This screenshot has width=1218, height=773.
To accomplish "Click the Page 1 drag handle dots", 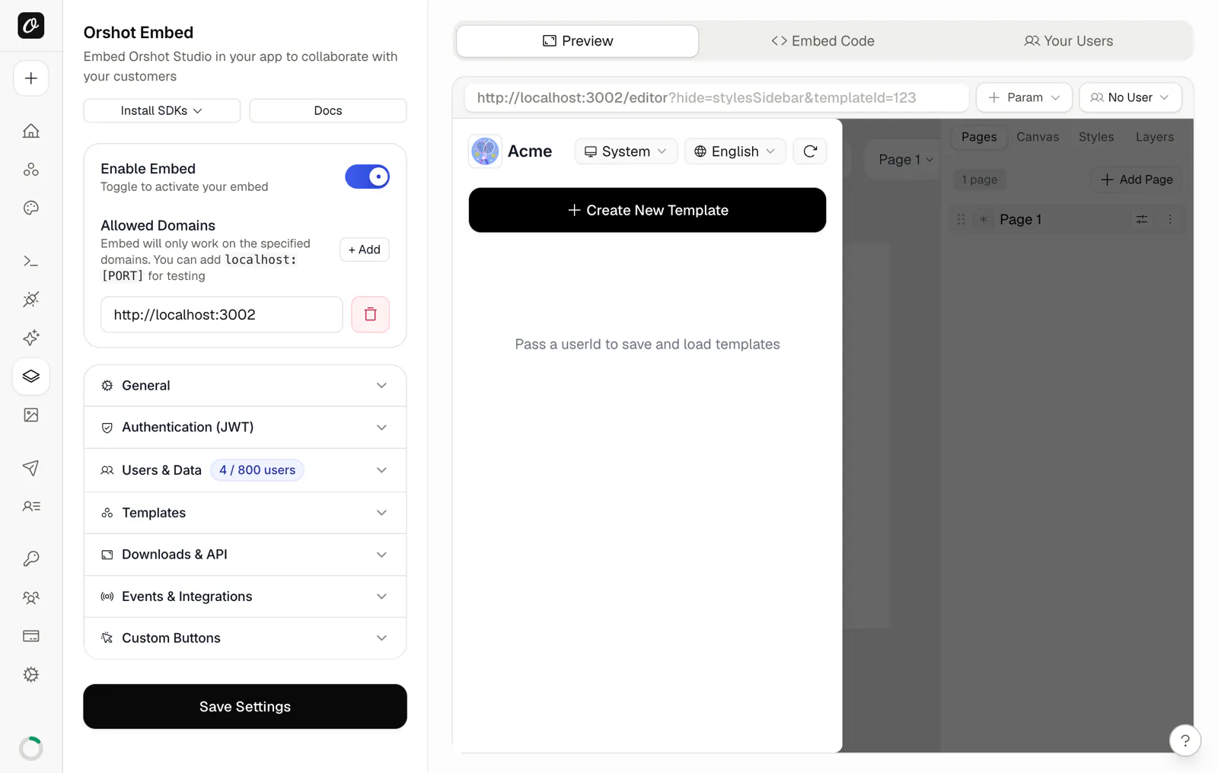I will tap(961, 219).
